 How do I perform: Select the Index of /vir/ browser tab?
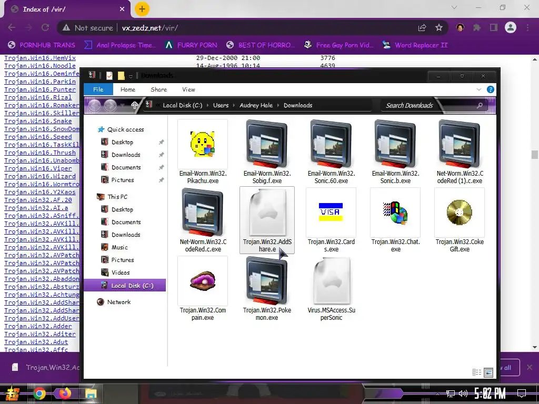coord(67,9)
